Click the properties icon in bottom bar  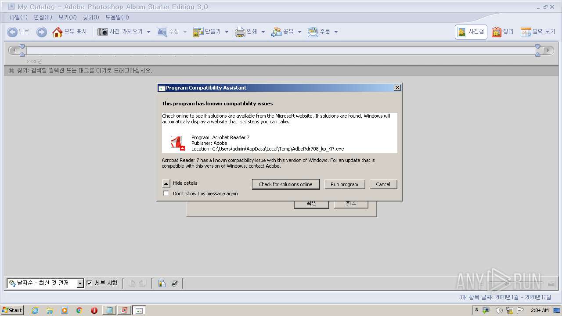pos(162,284)
